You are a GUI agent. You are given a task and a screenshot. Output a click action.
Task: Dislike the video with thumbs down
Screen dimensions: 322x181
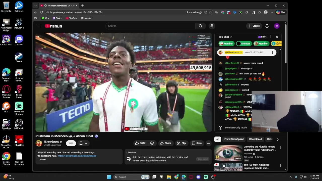pos(152,143)
